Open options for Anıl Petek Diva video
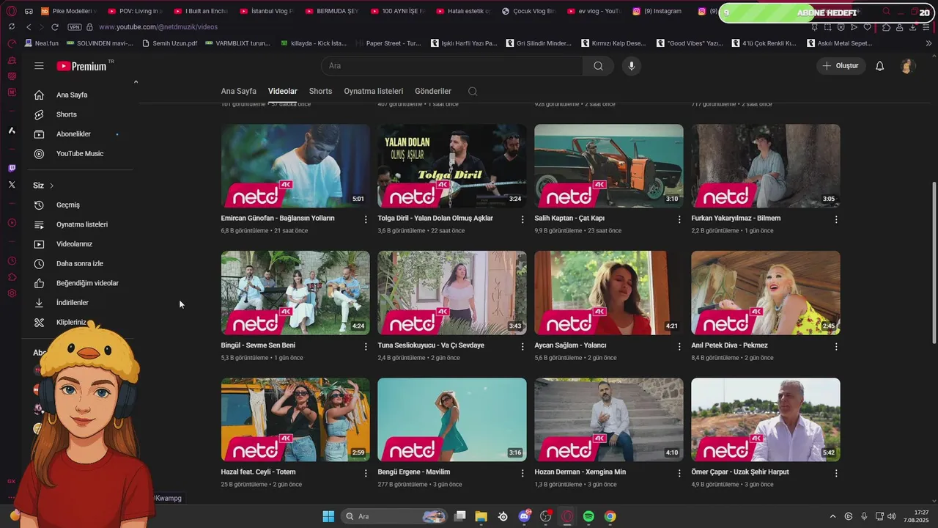The width and height of the screenshot is (938, 528). [x=836, y=346]
